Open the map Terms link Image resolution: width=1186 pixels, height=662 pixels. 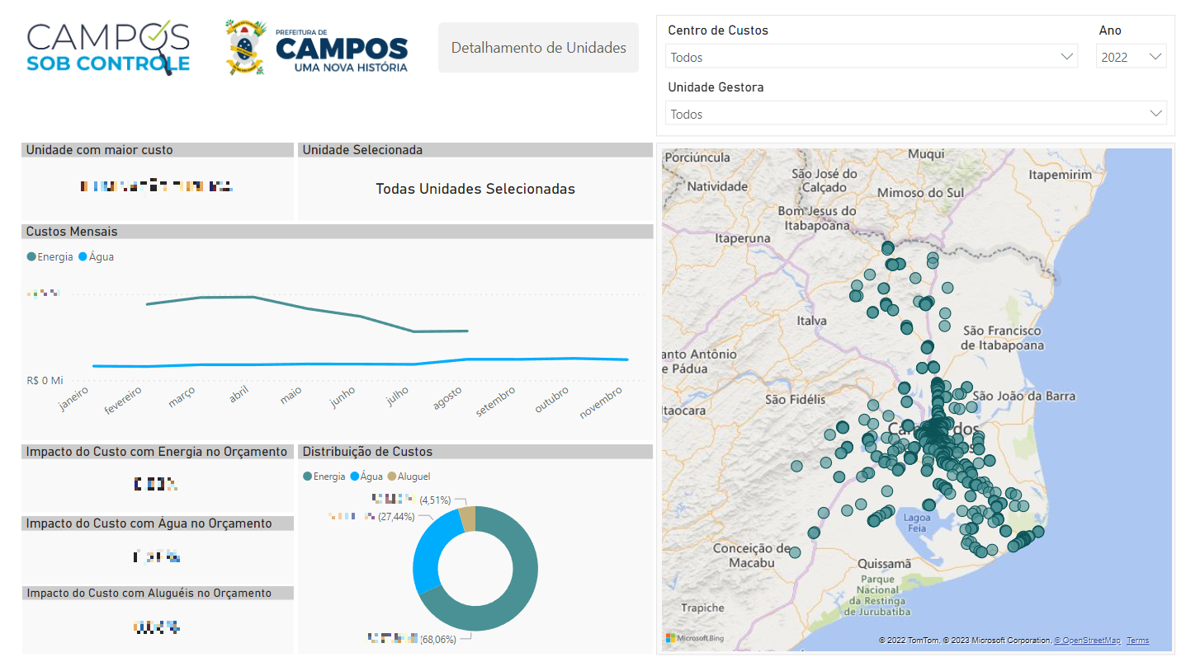tap(1137, 641)
